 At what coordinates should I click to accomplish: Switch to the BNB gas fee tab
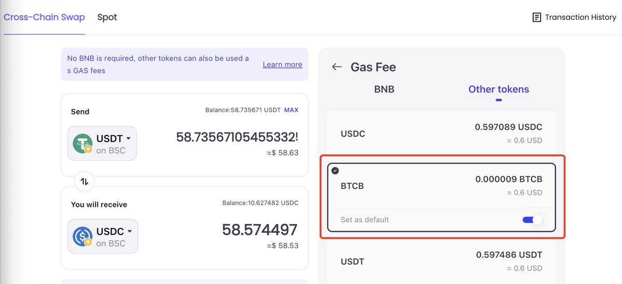384,89
